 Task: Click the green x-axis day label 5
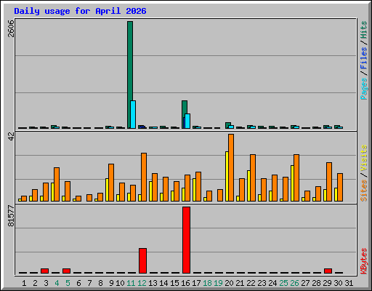[68, 283]
